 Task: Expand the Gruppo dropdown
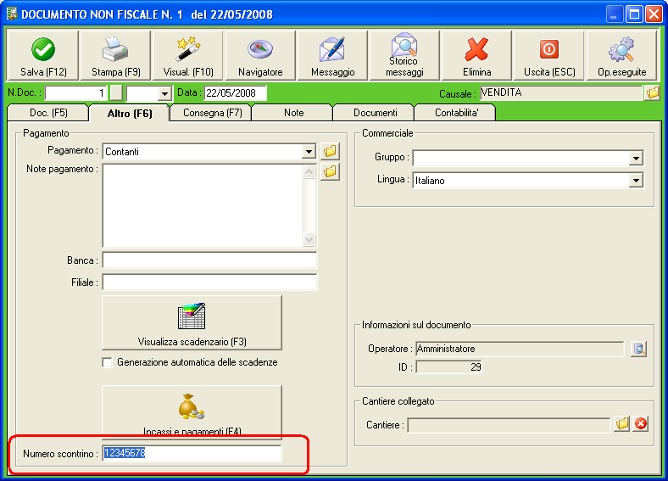[x=636, y=159]
